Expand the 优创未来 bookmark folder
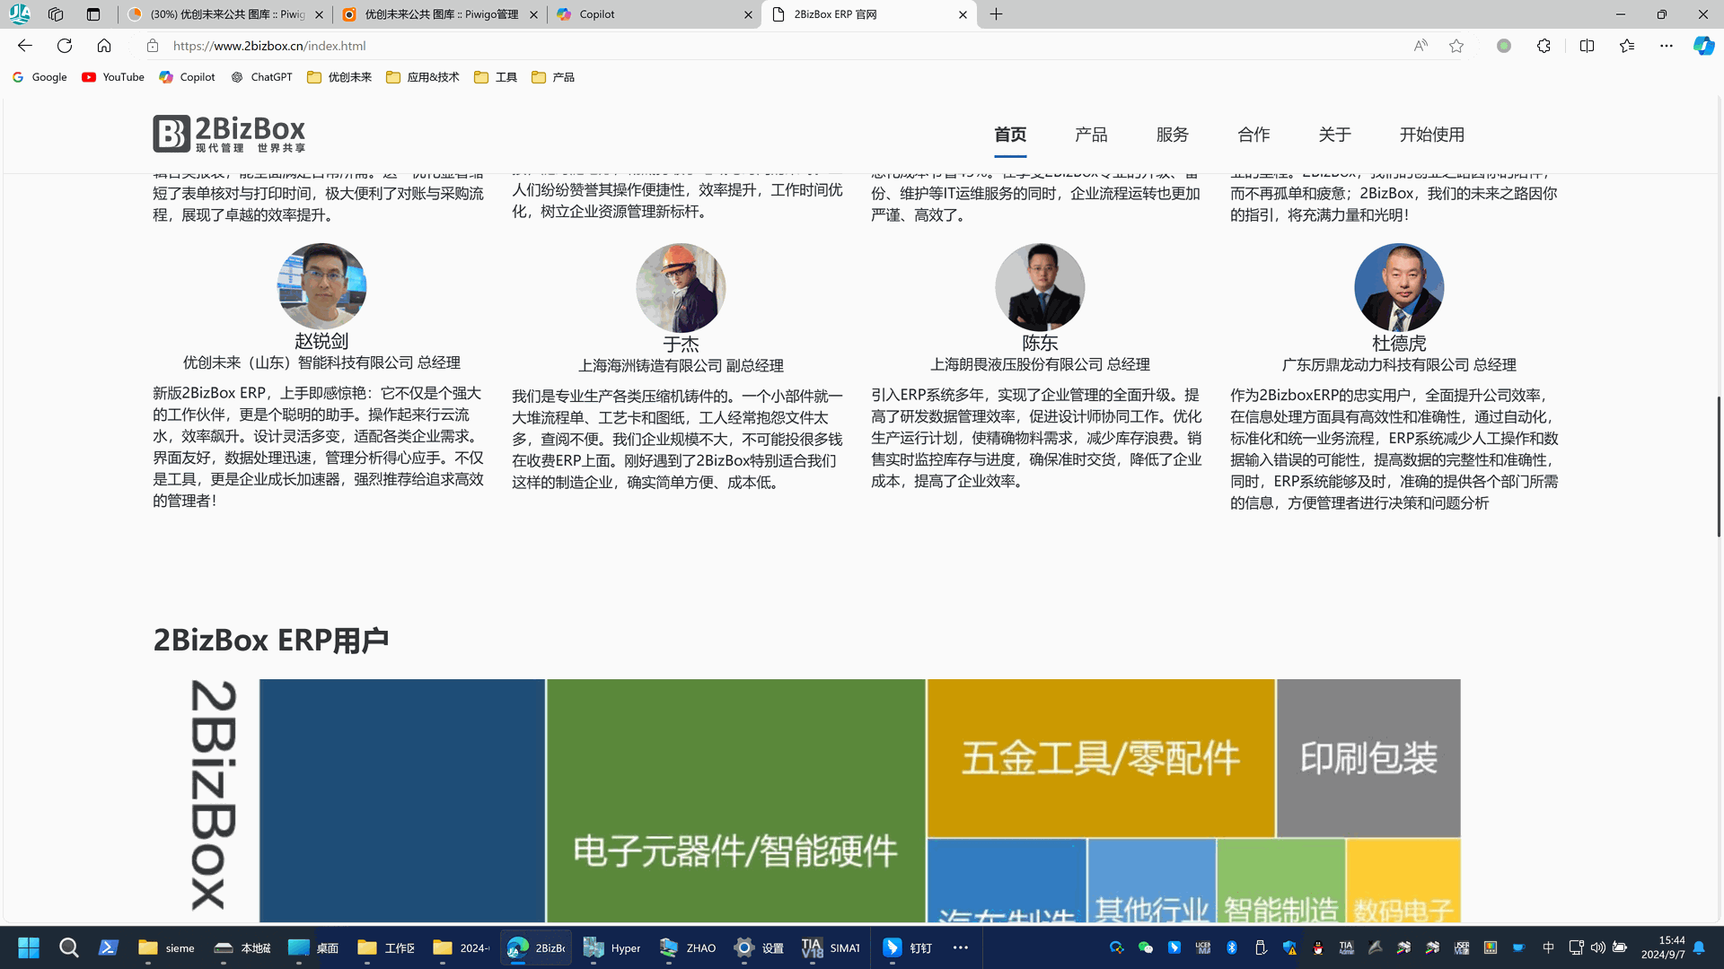Screen dimensions: 1724x969 coord(339,77)
